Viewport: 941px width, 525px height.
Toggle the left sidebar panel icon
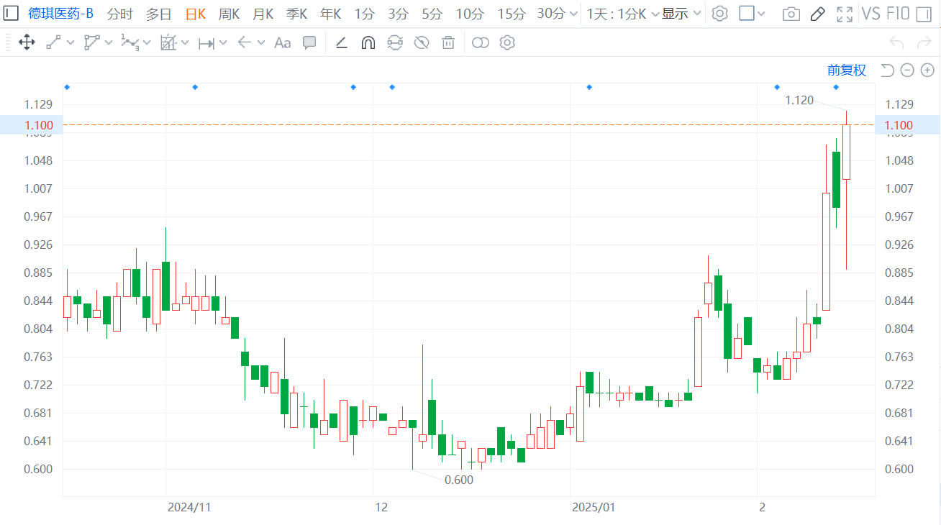[12, 13]
